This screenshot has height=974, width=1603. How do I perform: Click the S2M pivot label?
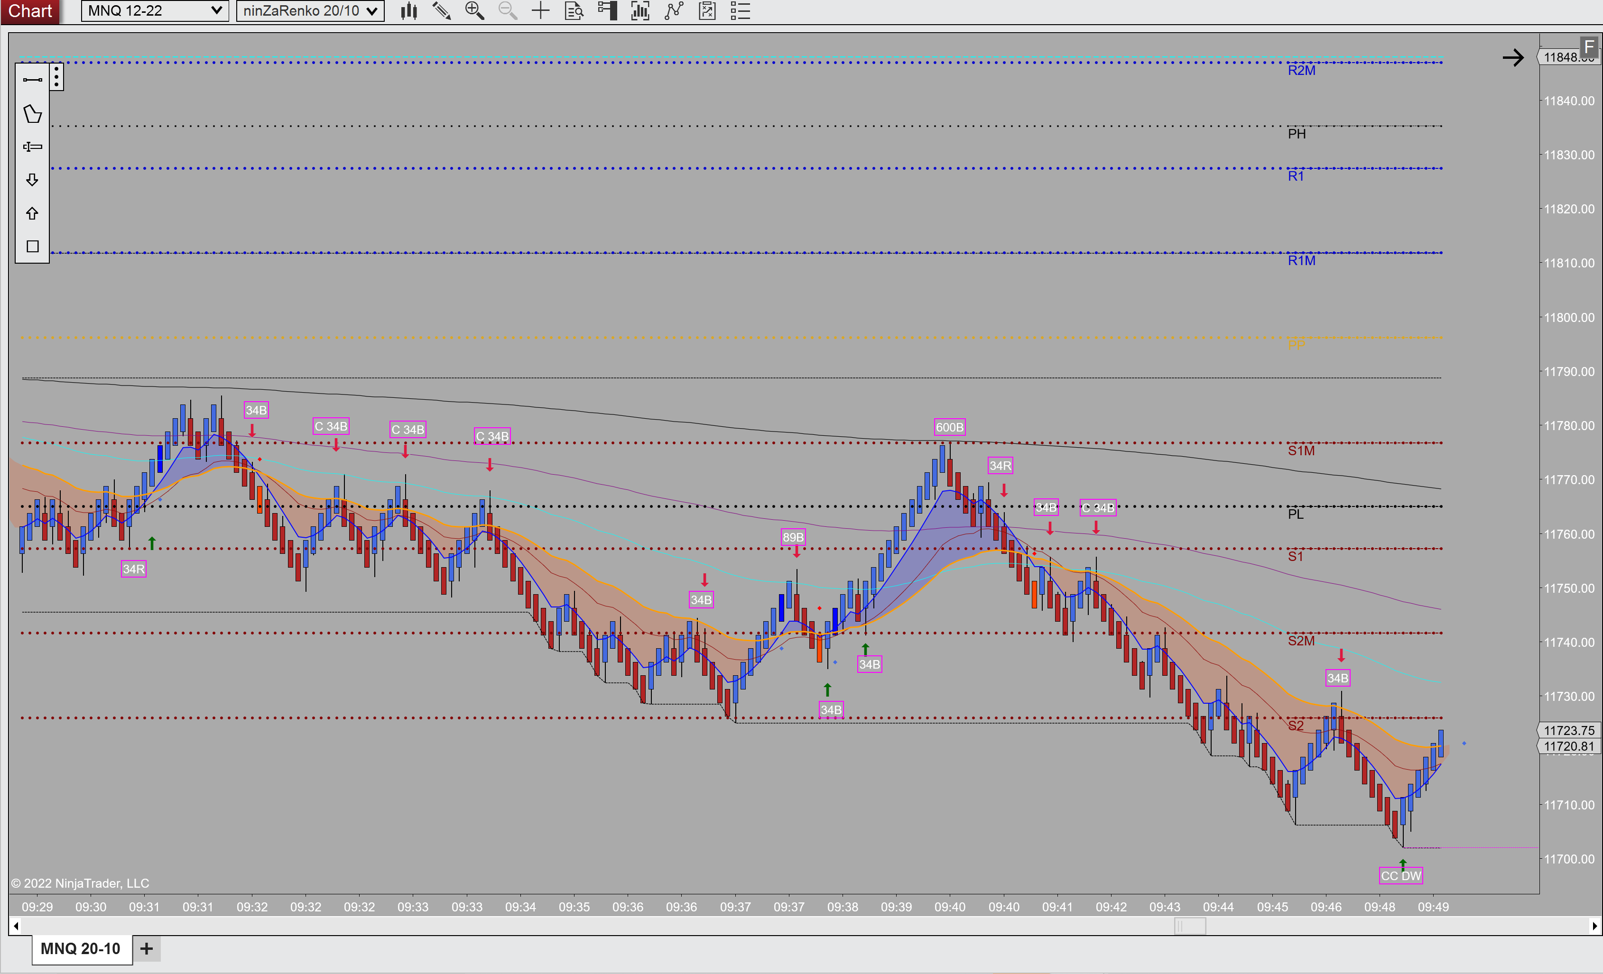tap(1301, 641)
